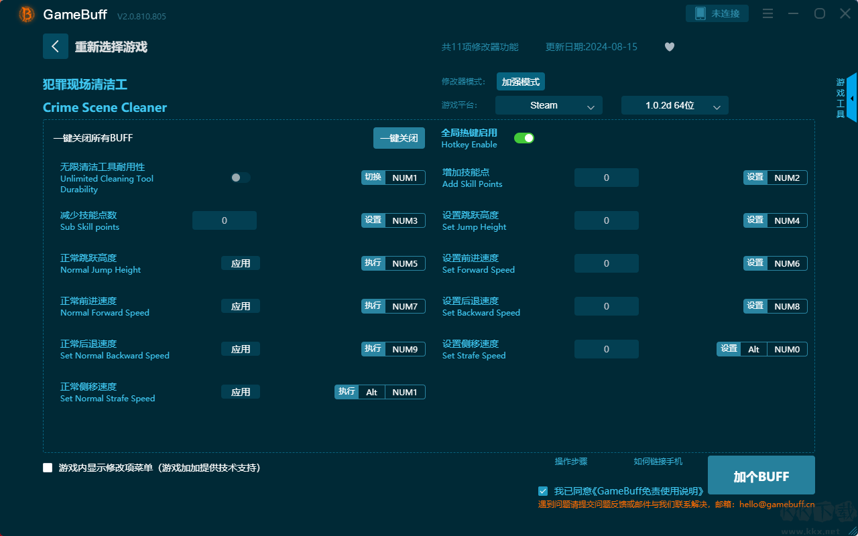858x536 pixels.
Task: Click the 设置 NUM6 hotkey button
Action: [776, 263]
